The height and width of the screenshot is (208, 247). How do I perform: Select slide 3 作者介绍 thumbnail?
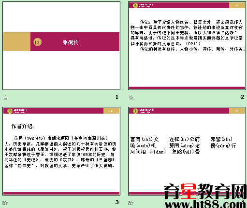coord(61,151)
